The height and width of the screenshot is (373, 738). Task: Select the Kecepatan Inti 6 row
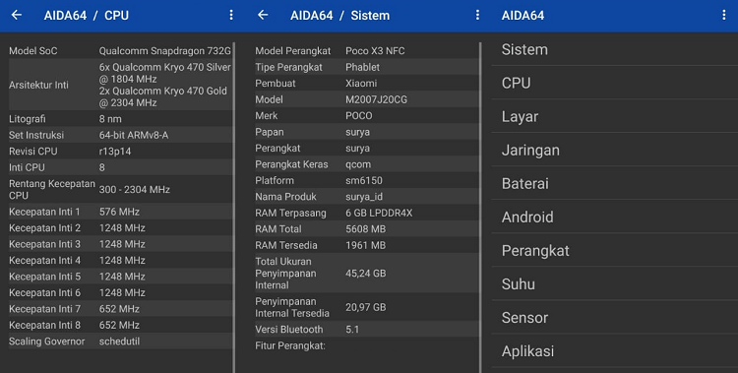tap(120, 292)
